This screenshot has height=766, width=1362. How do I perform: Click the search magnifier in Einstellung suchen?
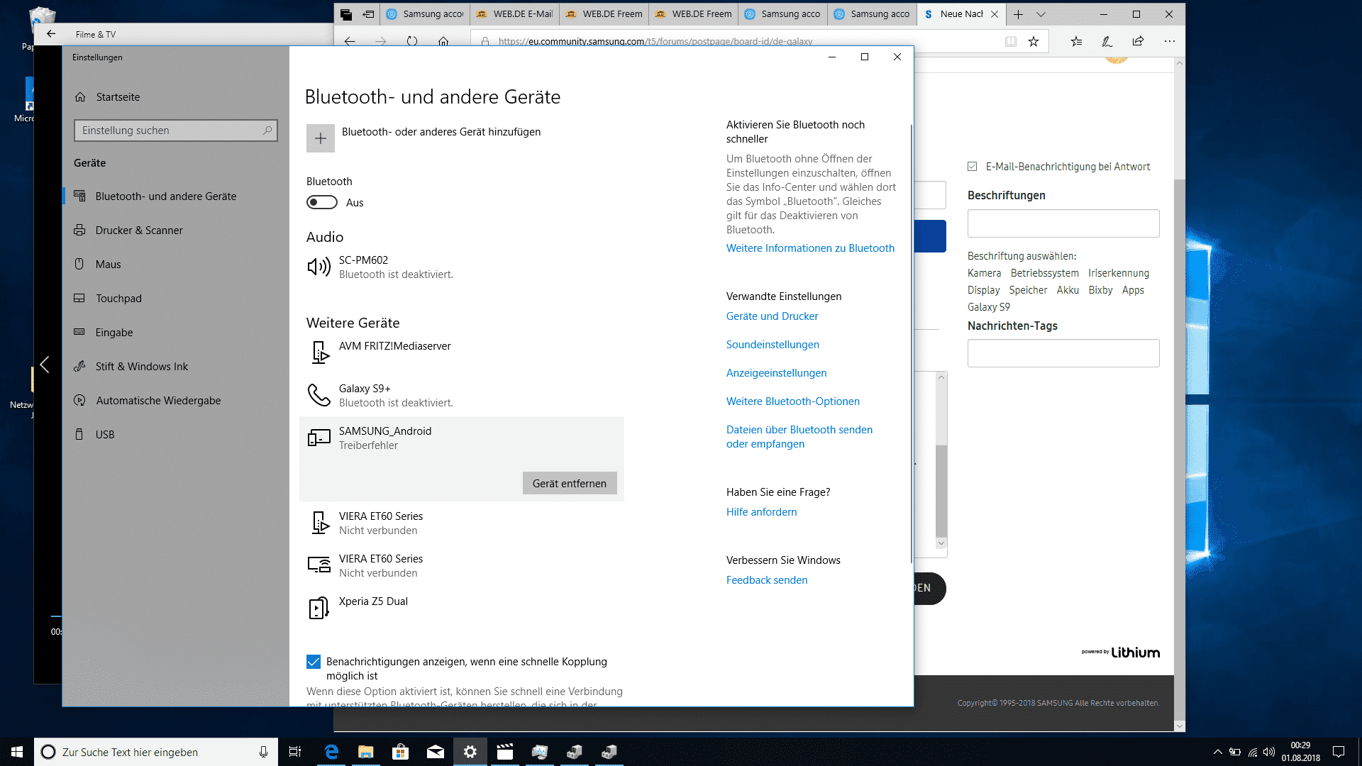pos(267,131)
